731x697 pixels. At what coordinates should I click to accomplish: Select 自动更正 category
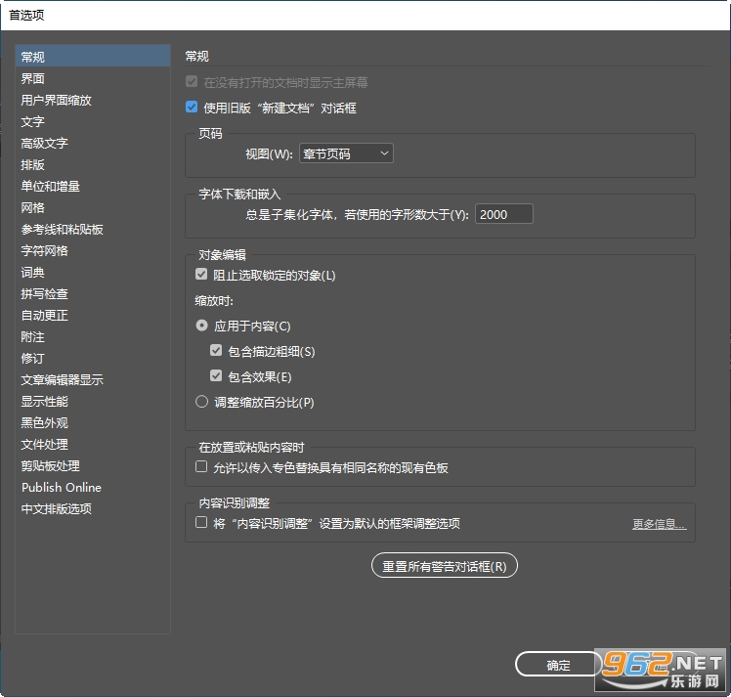pos(93,315)
